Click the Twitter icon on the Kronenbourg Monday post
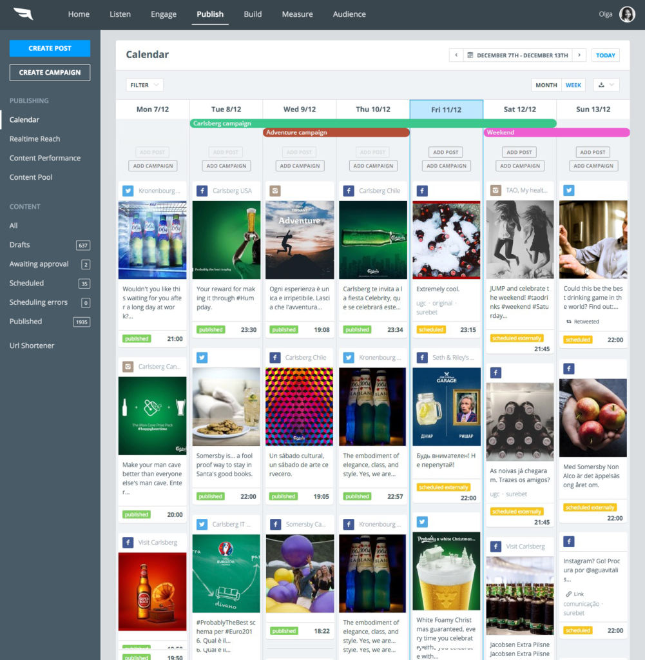The image size is (645, 660). tap(128, 191)
